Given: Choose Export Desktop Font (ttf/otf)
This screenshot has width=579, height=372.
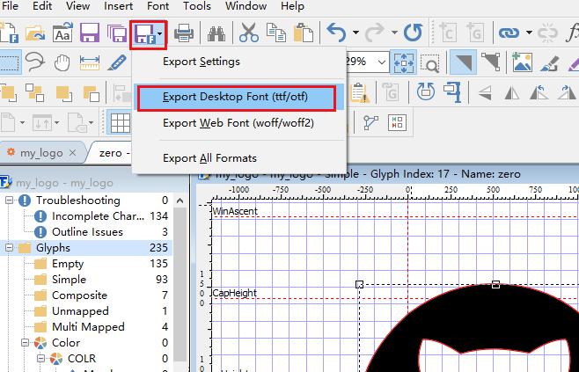Looking at the screenshot, I should pyautogui.click(x=238, y=97).
